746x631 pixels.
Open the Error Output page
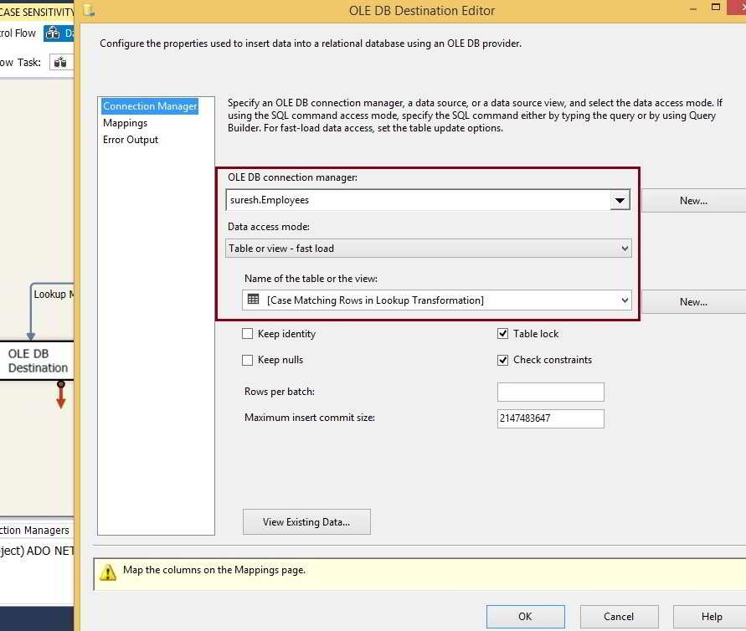pos(131,140)
